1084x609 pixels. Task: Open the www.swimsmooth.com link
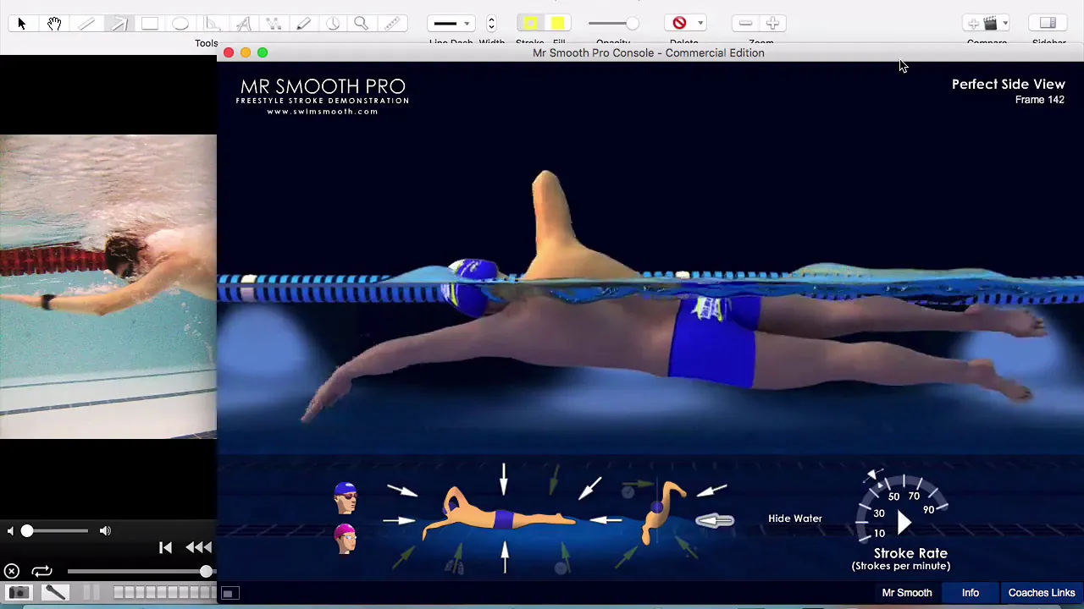click(323, 111)
